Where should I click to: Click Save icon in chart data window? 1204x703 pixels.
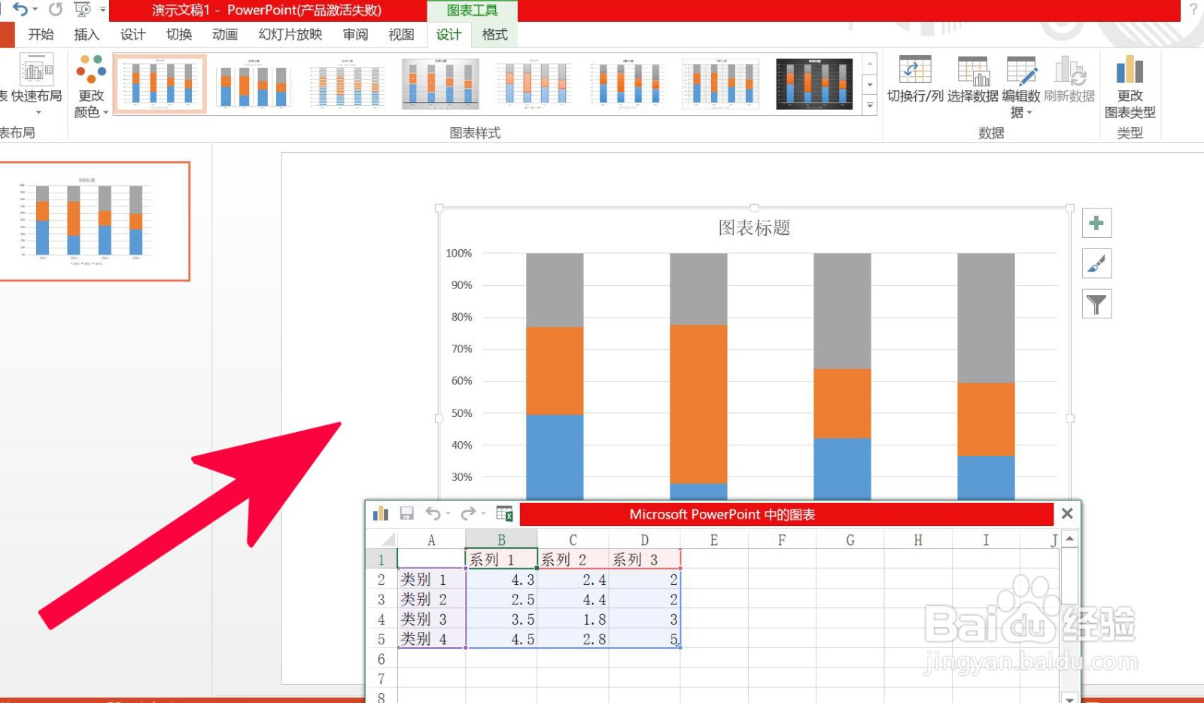(x=406, y=513)
